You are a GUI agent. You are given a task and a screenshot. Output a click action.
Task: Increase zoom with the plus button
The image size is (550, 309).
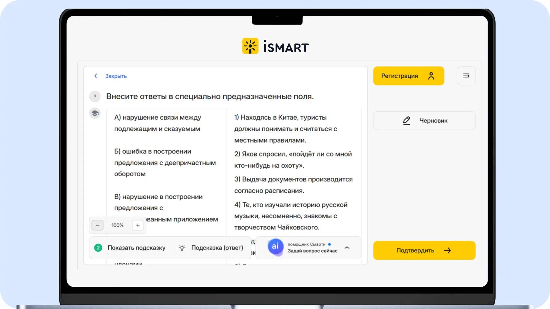(138, 225)
